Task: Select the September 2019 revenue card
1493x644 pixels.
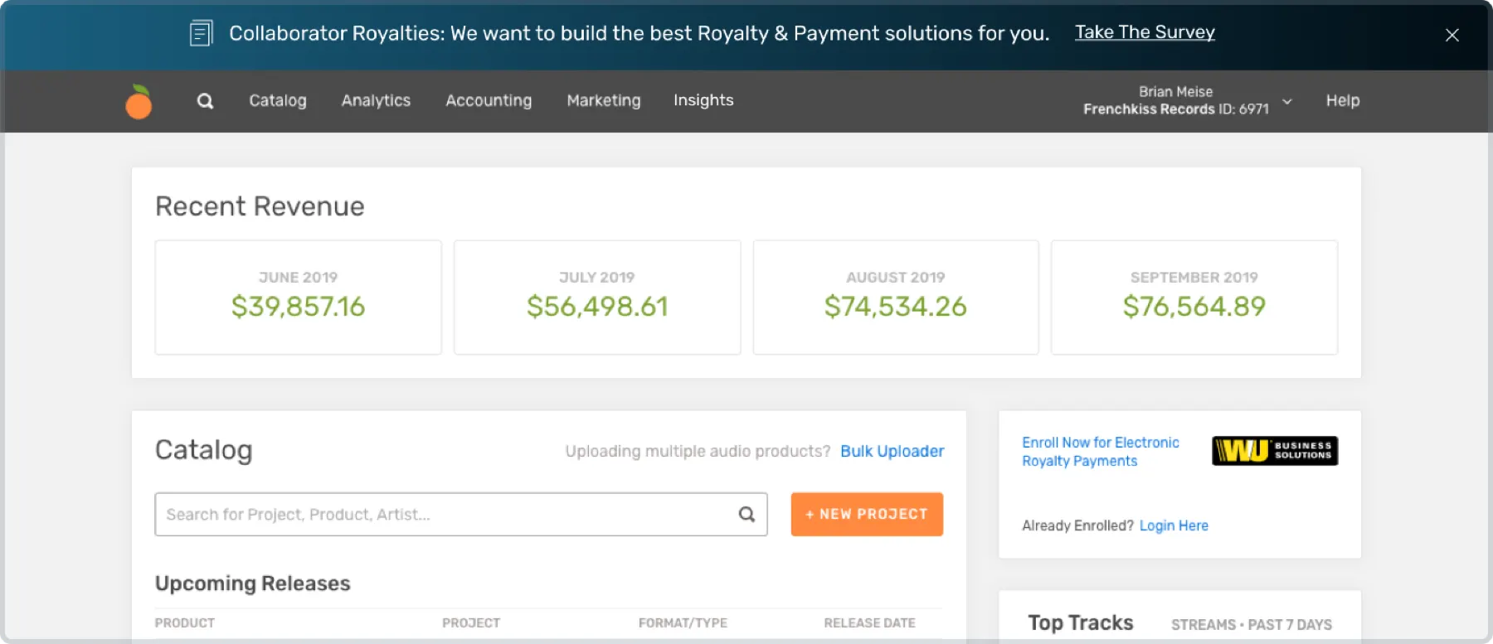Action: tap(1194, 298)
